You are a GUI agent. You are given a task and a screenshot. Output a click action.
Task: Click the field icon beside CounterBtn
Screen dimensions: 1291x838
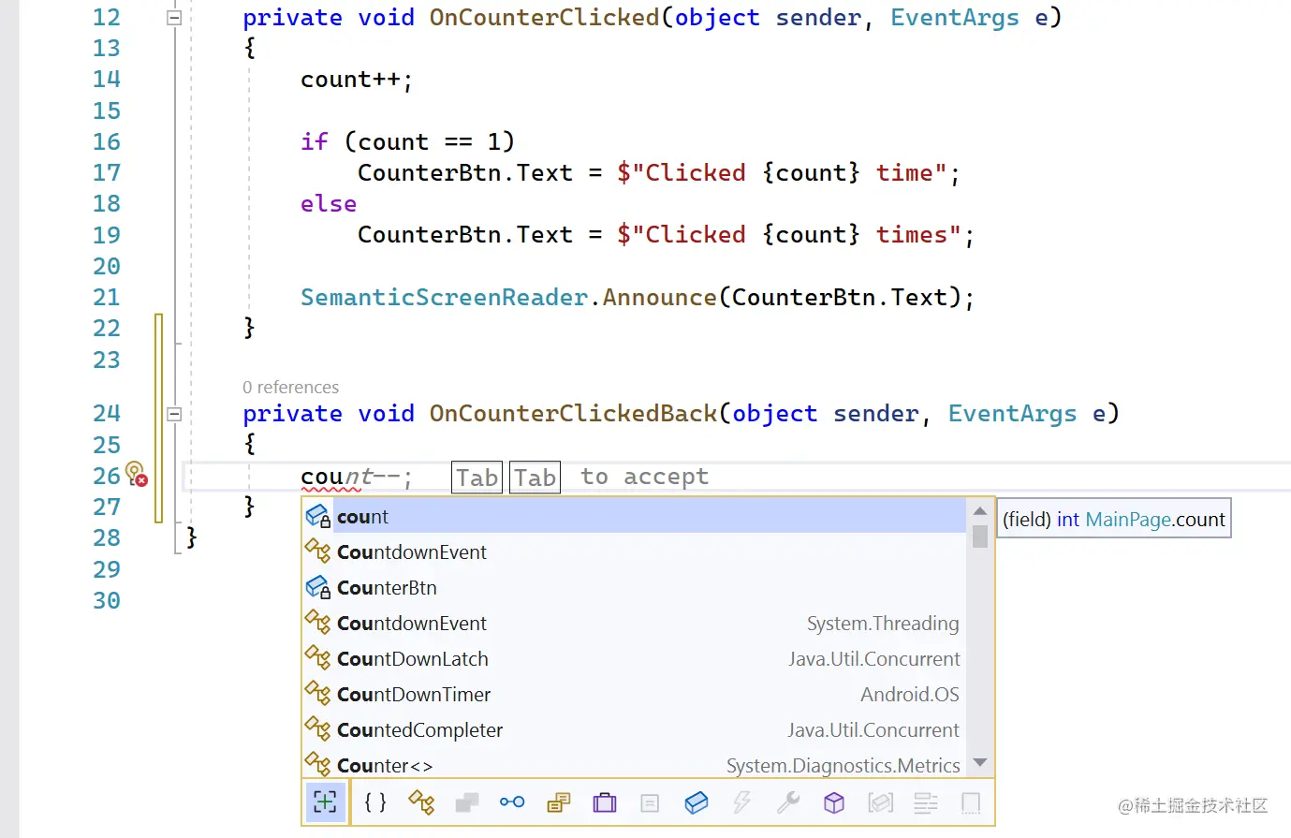point(318,587)
